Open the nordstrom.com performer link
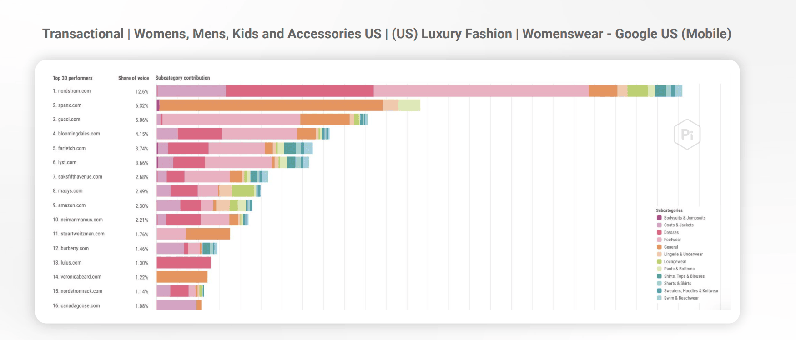This screenshot has height=340, width=796. point(74,91)
